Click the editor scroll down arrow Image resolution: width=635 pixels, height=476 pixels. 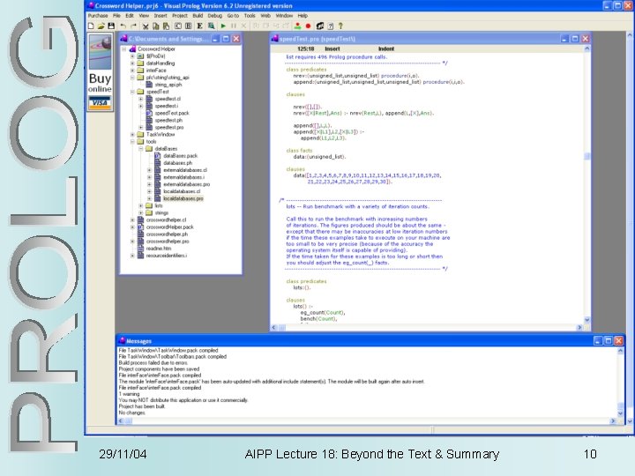tap(586, 320)
